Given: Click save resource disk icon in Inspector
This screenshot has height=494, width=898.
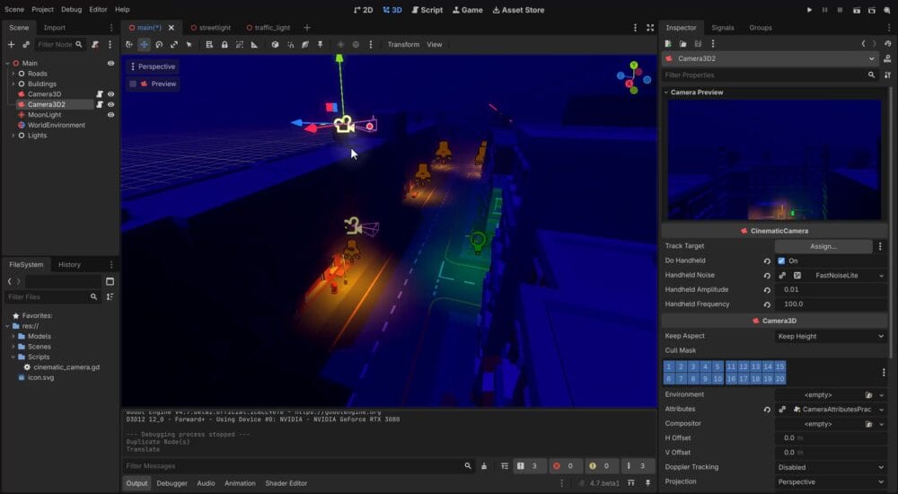Looking at the screenshot, I should 698,43.
